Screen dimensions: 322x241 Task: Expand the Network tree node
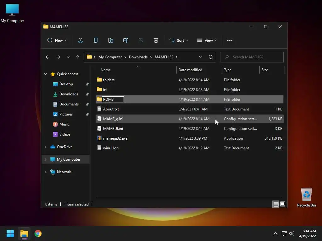(x=45, y=172)
